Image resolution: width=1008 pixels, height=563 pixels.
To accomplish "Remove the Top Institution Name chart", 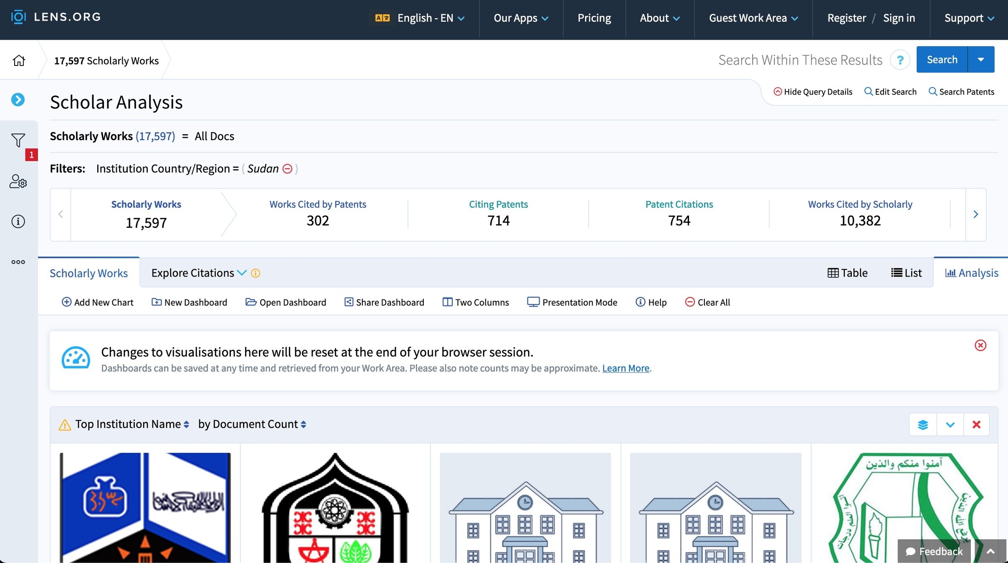I will (x=976, y=425).
